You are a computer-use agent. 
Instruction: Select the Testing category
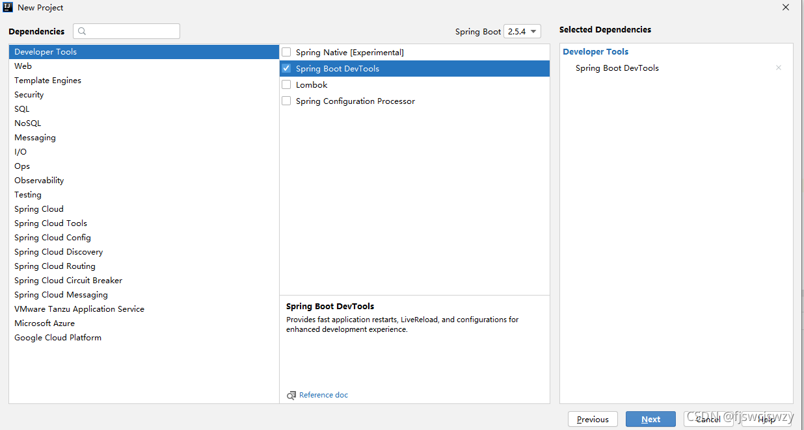(x=144, y=195)
